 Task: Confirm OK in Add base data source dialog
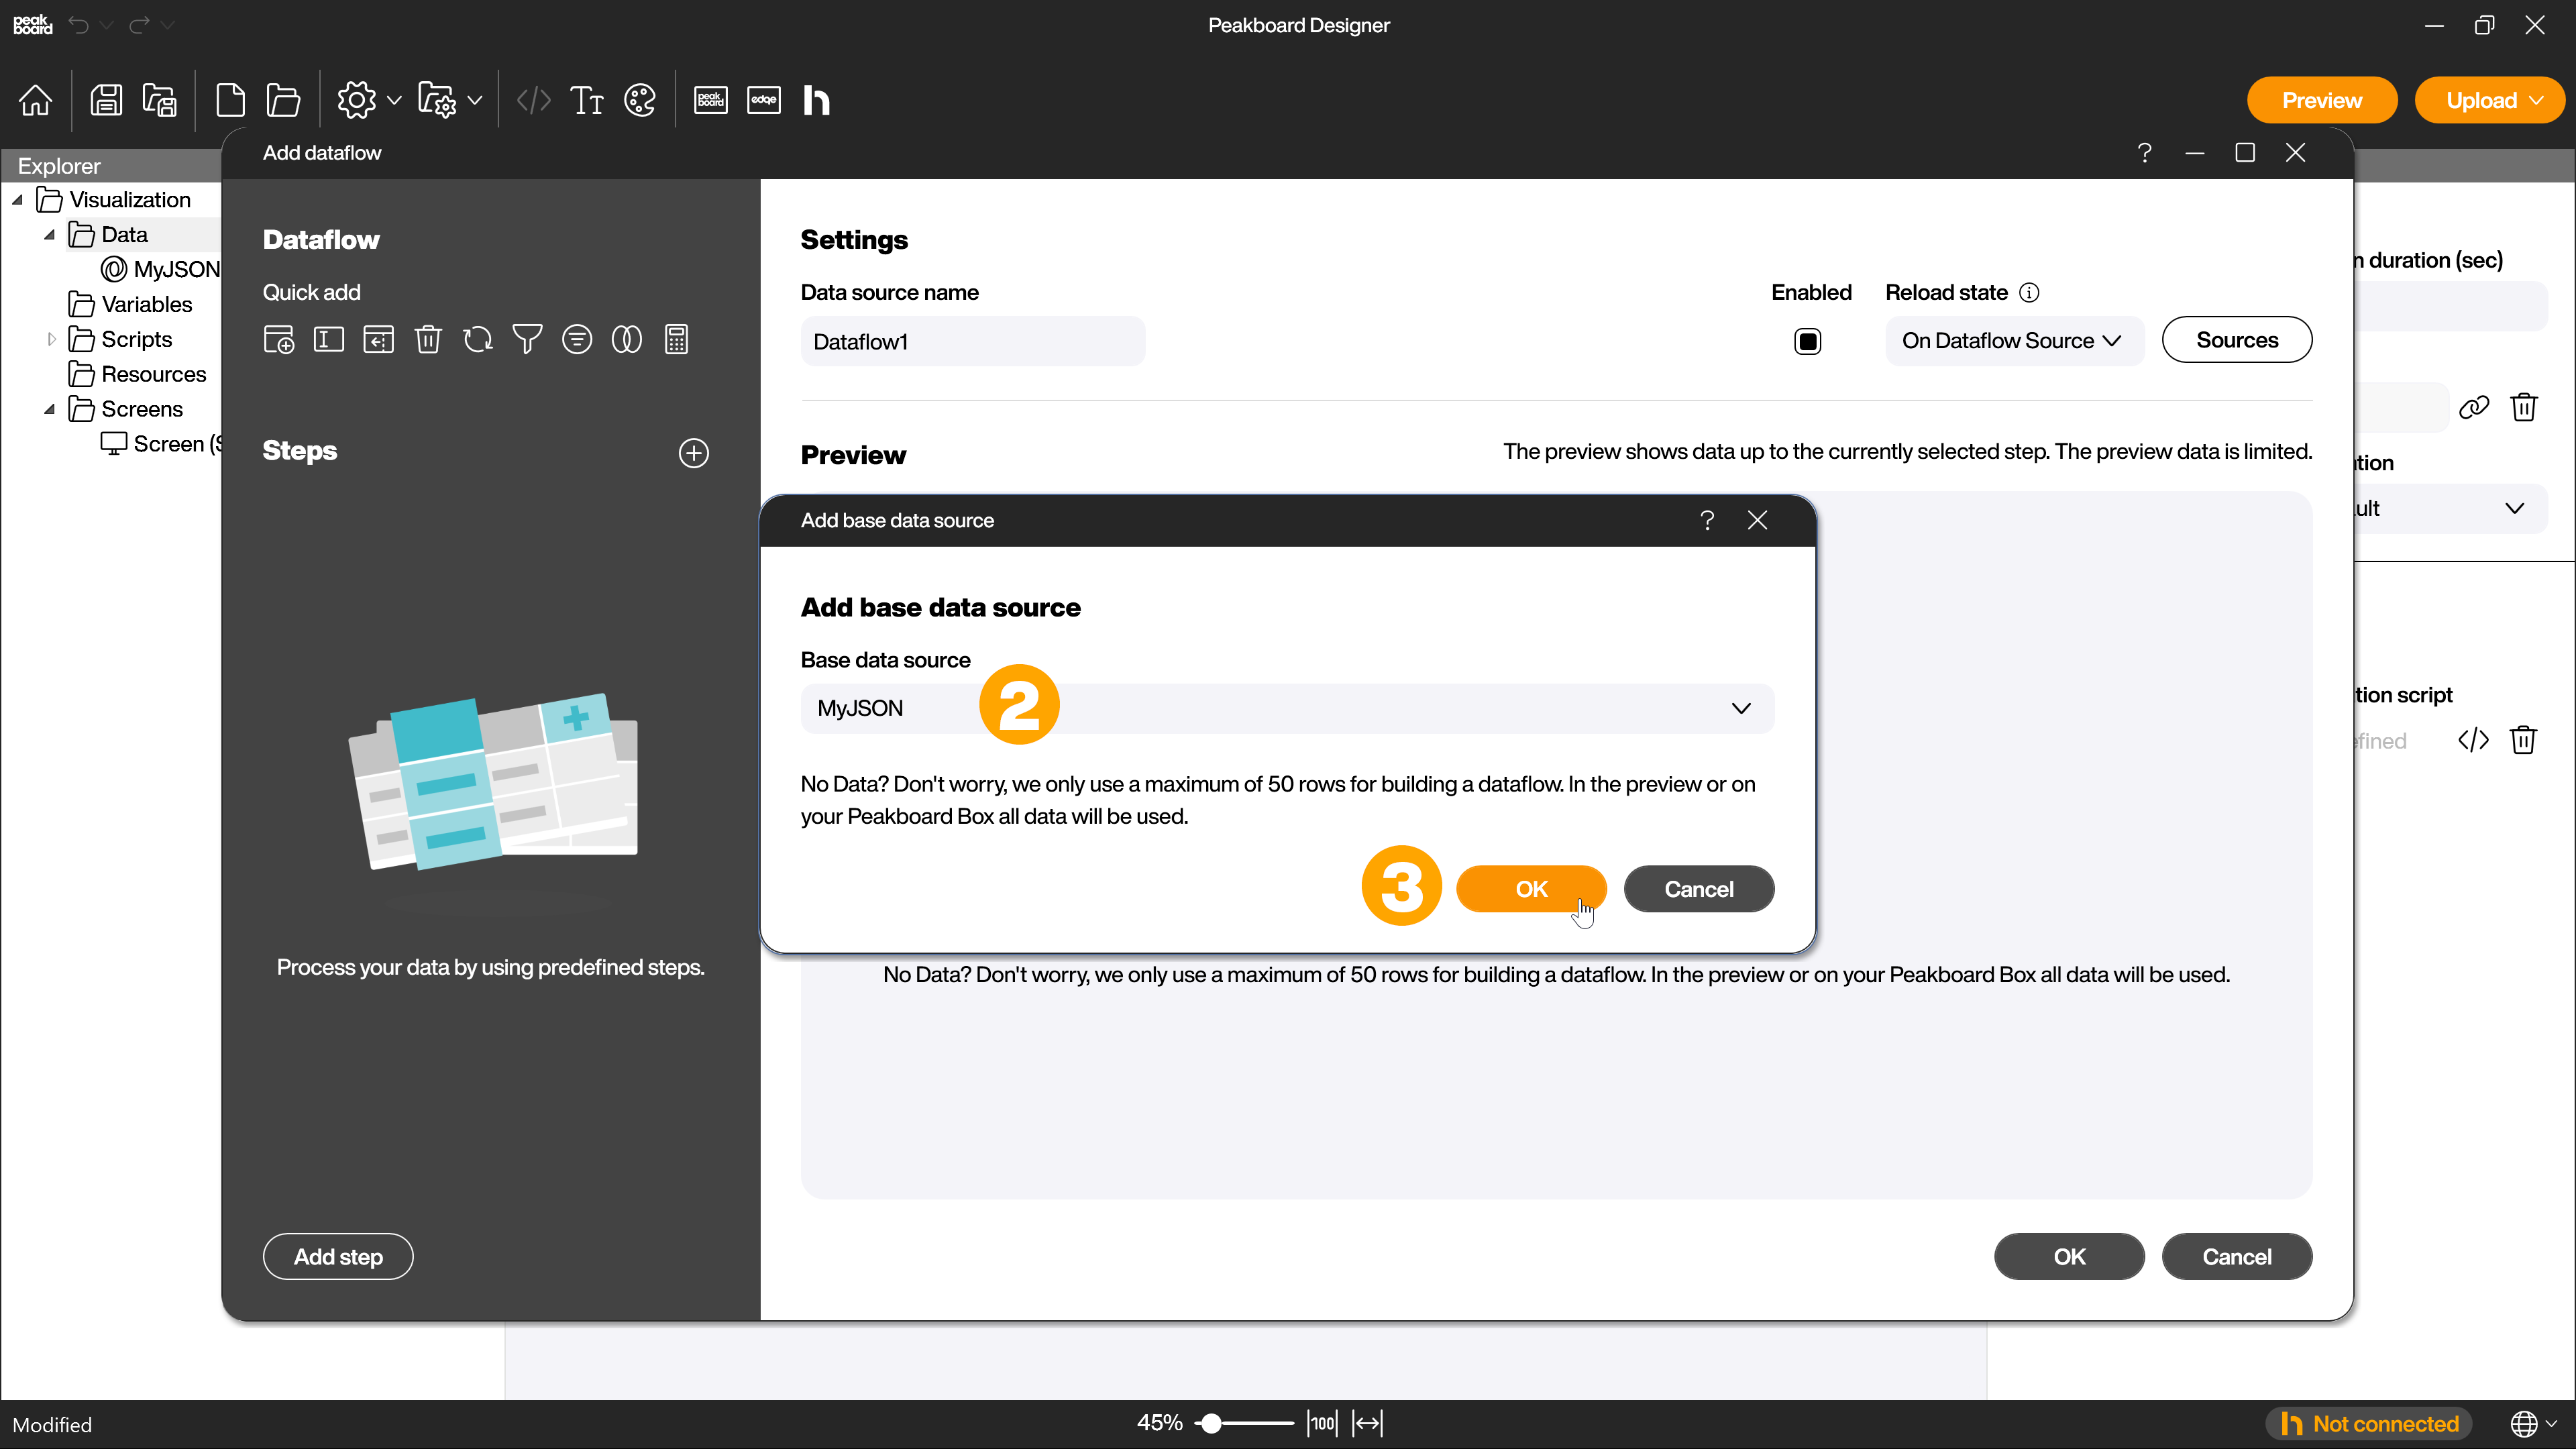tap(1531, 889)
